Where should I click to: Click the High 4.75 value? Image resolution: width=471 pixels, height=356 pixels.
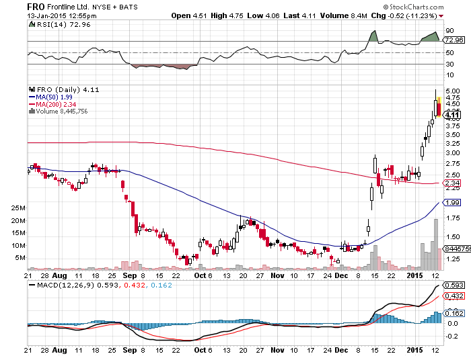(x=227, y=16)
